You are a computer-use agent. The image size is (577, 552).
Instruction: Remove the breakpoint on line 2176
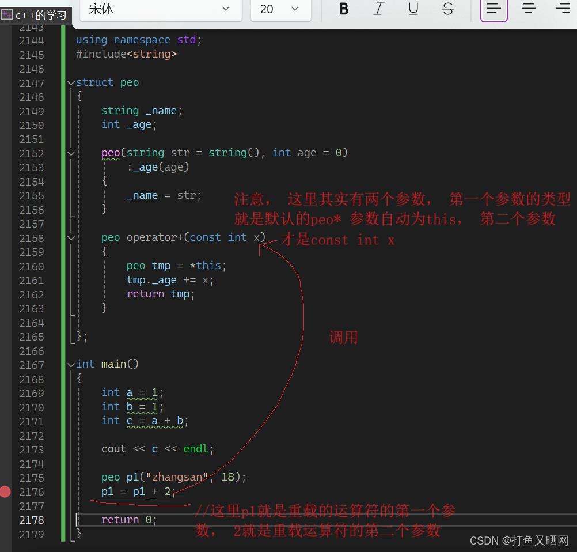[x=5, y=491]
